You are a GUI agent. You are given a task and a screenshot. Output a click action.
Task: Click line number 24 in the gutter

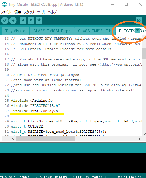pyautogui.click(x=7, y=95)
